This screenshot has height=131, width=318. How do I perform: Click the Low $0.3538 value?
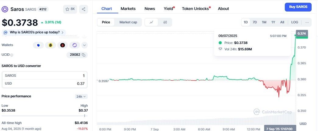tap(8, 111)
